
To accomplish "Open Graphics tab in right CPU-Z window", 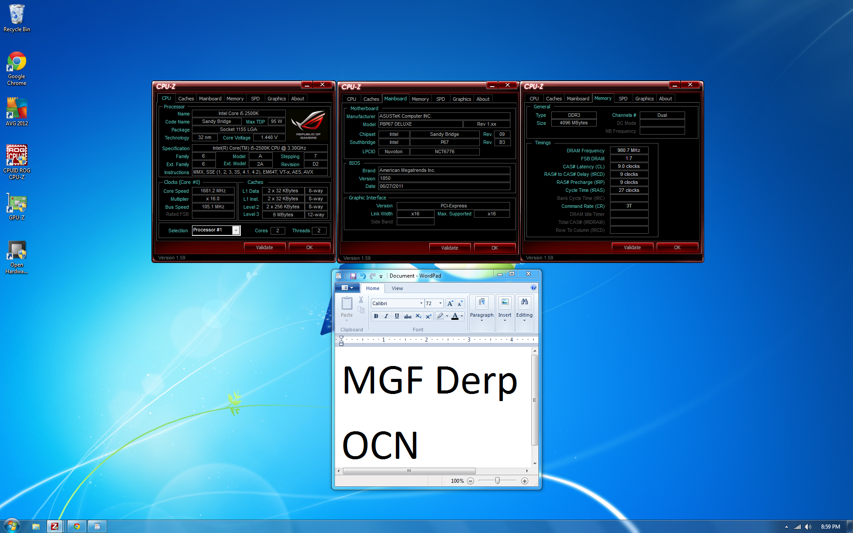I will (x=644, y=99).
